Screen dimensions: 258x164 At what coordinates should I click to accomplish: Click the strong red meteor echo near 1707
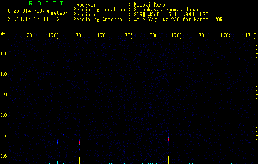169,139
